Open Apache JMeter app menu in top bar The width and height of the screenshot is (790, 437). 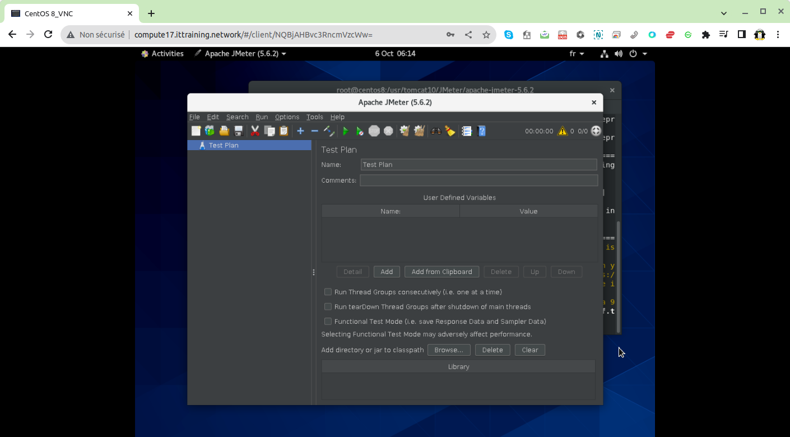click(240, 54)
